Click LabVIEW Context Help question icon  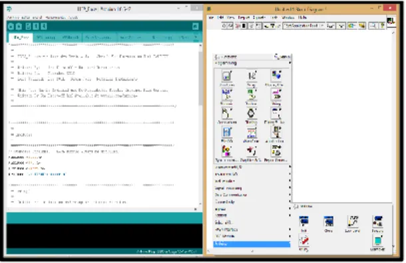point(382,26)
